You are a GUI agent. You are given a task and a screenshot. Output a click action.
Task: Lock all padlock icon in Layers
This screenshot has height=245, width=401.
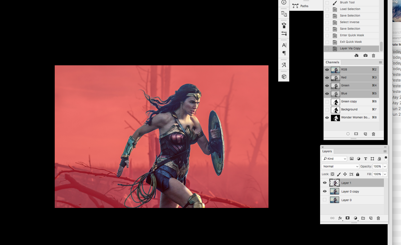pos(358,174)
